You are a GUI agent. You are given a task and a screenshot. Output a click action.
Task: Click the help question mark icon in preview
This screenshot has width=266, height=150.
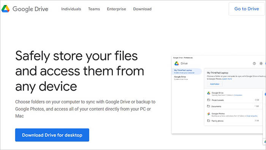point(254,63)
